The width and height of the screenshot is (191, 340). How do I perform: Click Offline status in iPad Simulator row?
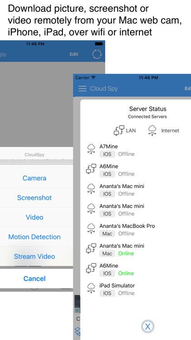tap(126, 293)
